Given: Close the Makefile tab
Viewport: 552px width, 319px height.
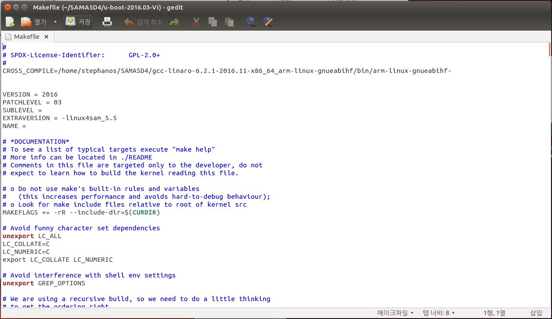Looking at the screenshot, I should [46, 37].
